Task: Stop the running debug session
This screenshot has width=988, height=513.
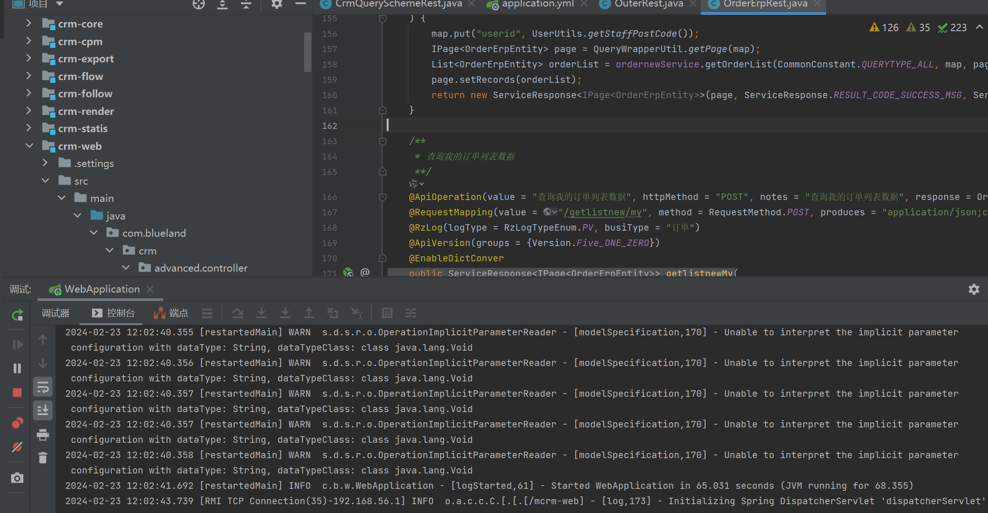Action: tap(17, 393)
